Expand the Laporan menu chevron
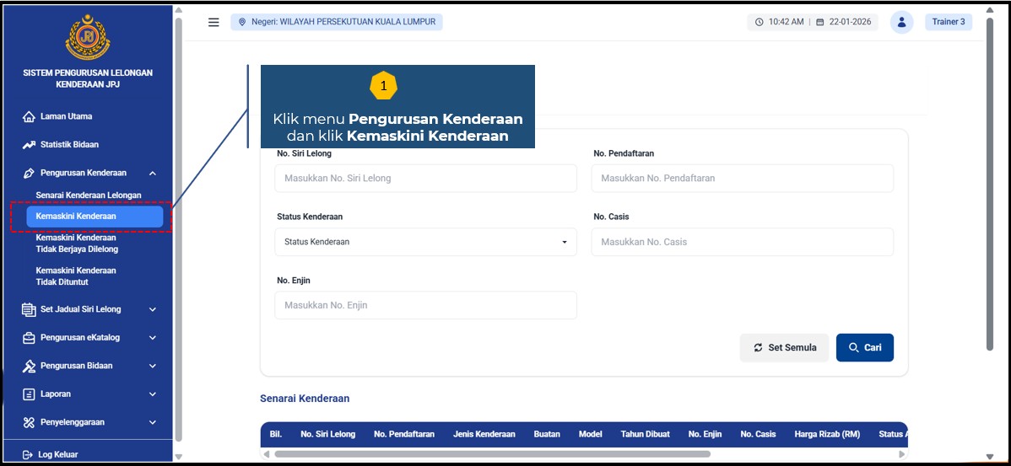 (153, 394)
